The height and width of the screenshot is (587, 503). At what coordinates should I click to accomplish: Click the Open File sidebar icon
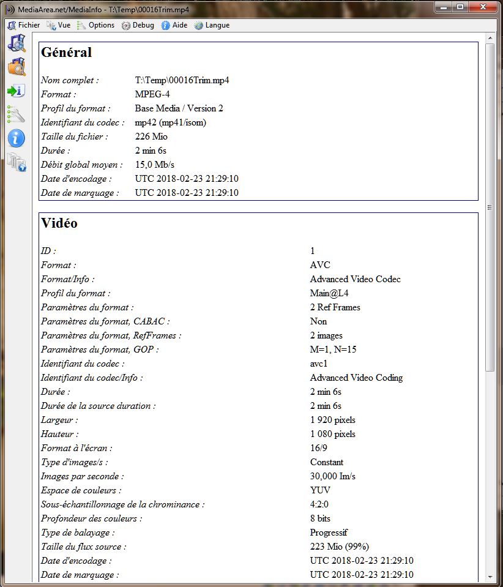click(x=17, y=43)
